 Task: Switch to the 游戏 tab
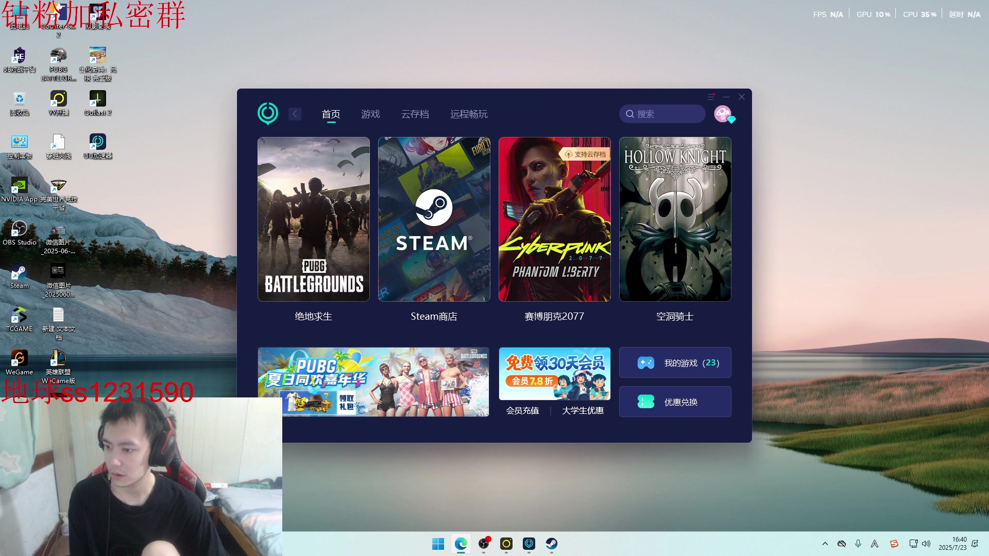370,114
